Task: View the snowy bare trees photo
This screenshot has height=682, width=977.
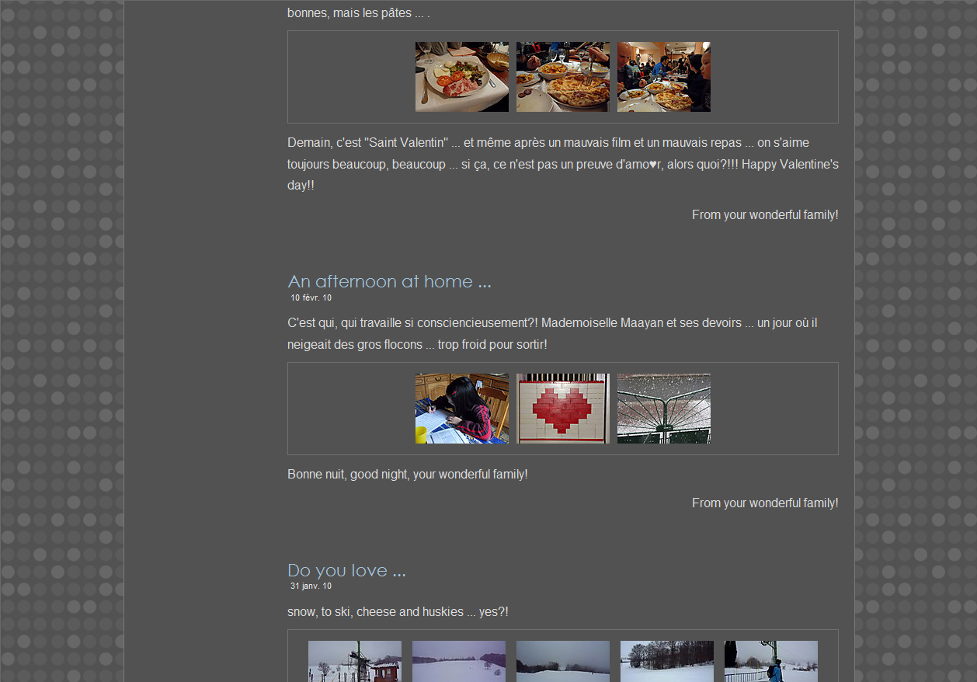Action: (666, 661)
